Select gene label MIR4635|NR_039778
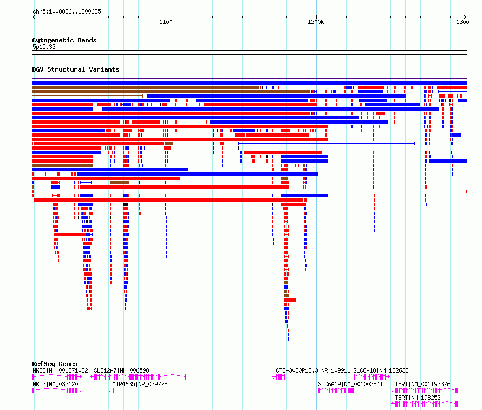 coord(140,384)
